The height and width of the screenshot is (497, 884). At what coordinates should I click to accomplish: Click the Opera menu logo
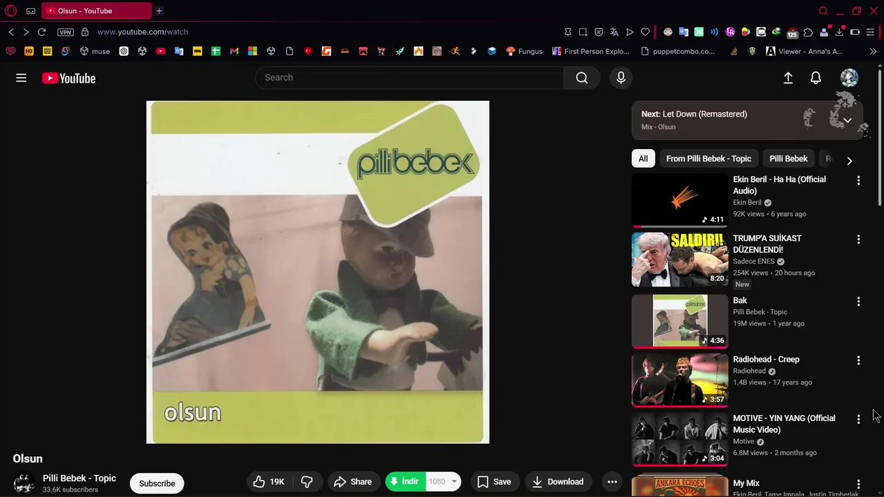pos(10,11)
